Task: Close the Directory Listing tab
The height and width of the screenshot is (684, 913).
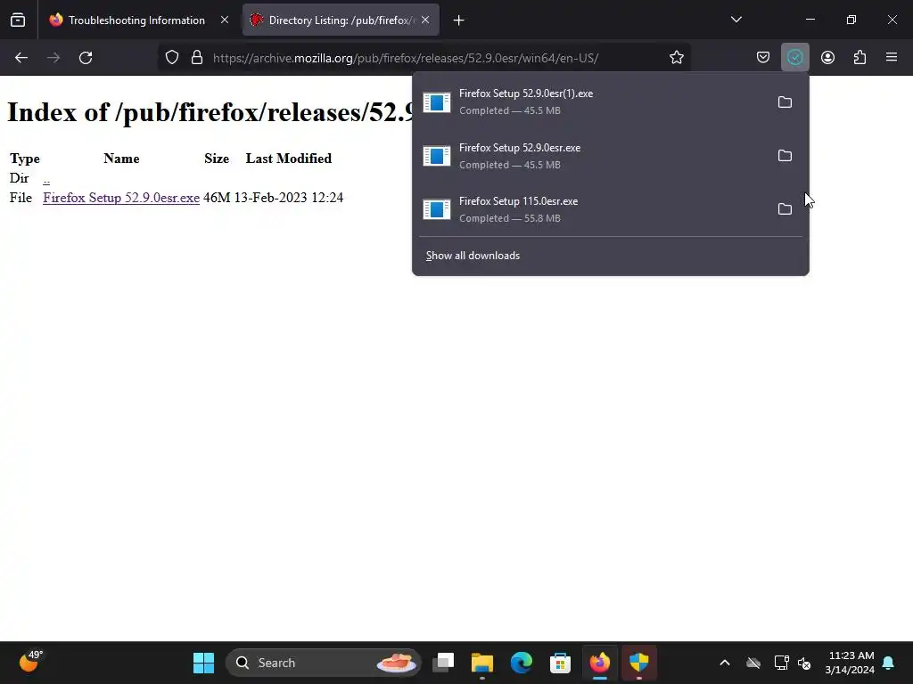Action: tap(425, 20)
